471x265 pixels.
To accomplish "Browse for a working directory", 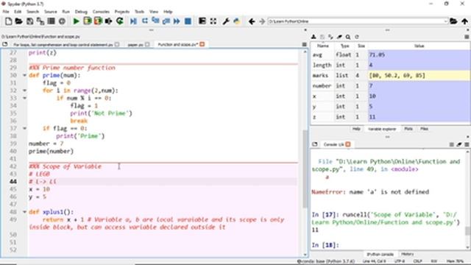I will coord(453,21).
